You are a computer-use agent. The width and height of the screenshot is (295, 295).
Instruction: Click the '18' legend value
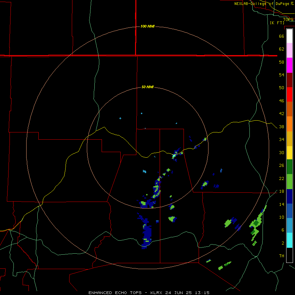point(282,191)
